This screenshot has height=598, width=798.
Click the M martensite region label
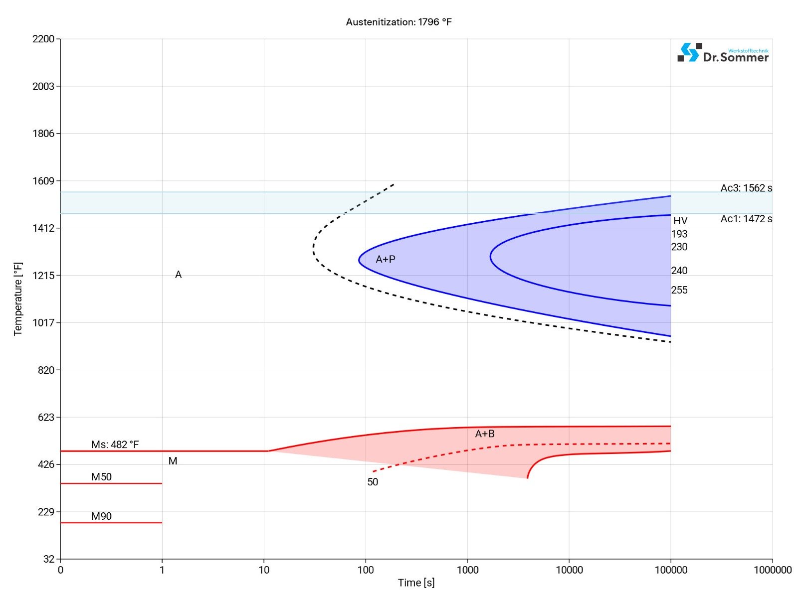pyautogui.click(x=173, y=461)
